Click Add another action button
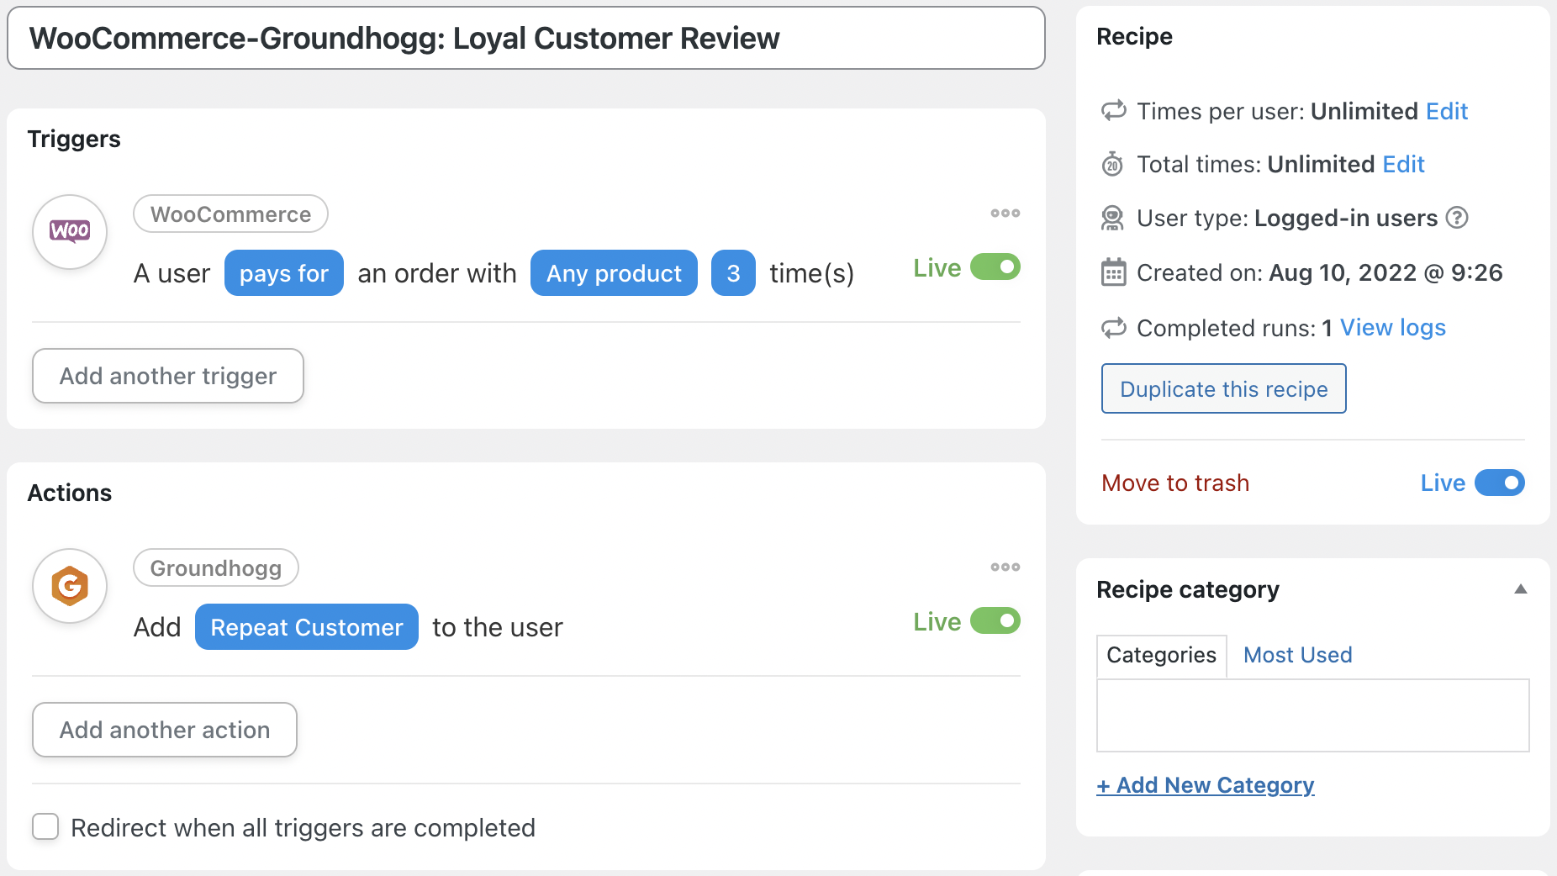This screenshot has height=876, width=1557. pos(165,730)
